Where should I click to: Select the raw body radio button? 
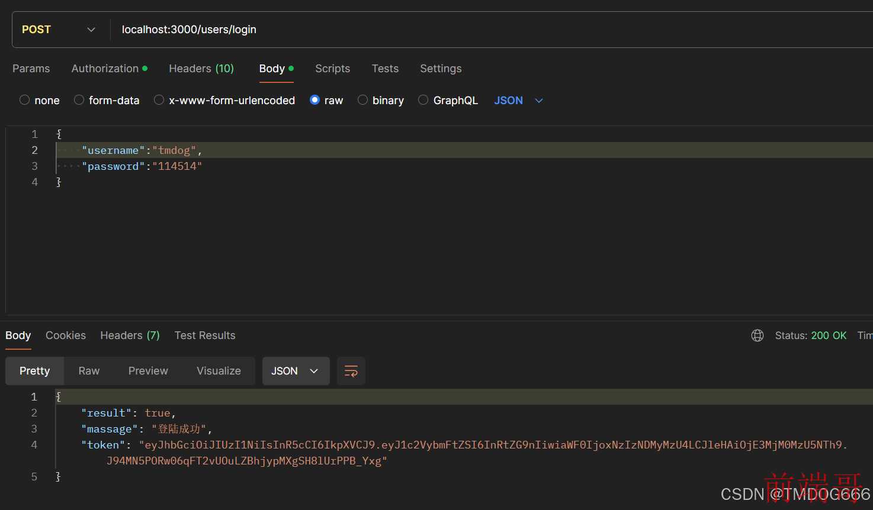point(315,100)
